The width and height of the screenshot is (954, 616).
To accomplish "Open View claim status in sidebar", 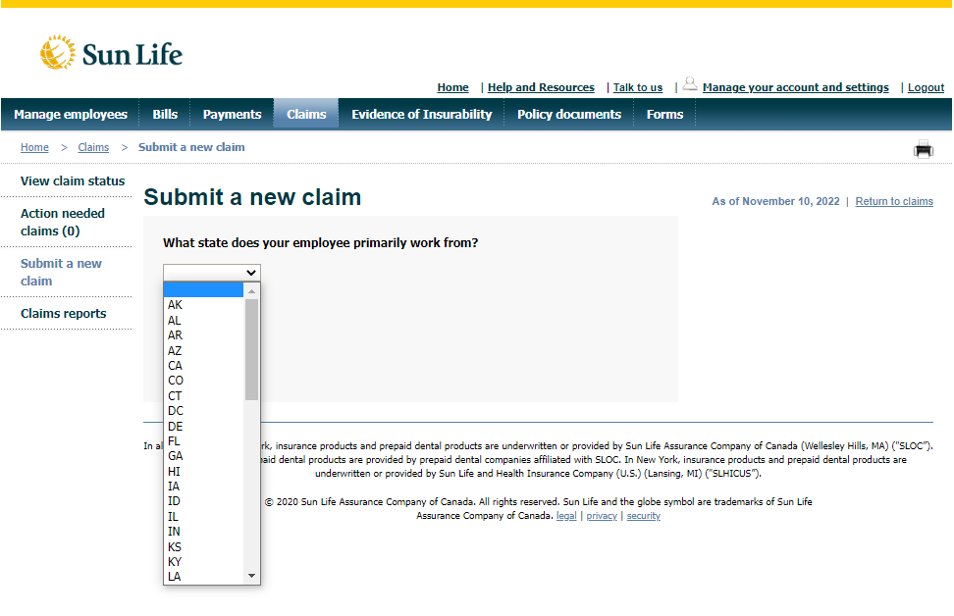I will point(73,180).
